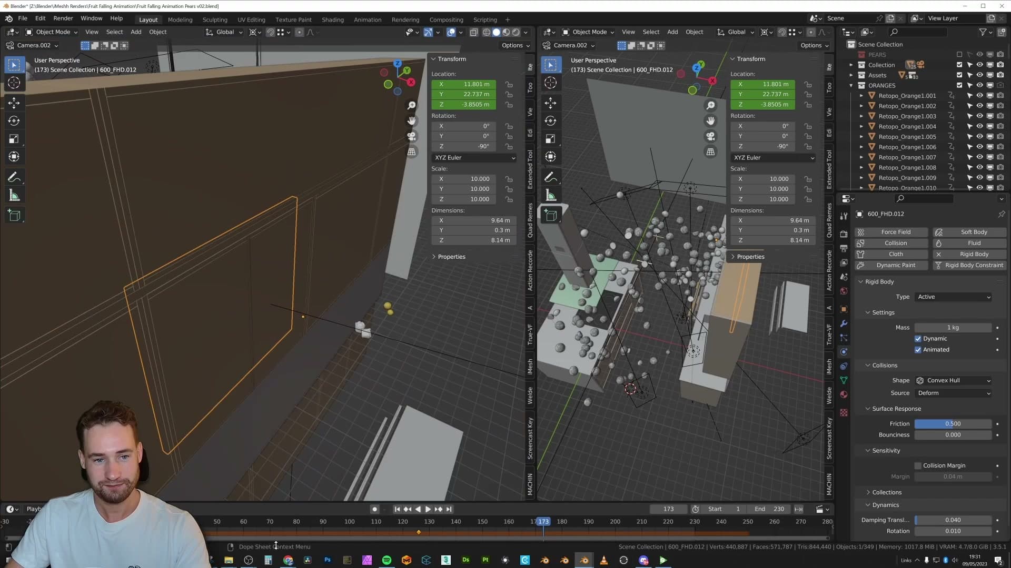
Task: Switch perspective/orthographic grid icon in left viewport
Action: click(x=411, y=151)
